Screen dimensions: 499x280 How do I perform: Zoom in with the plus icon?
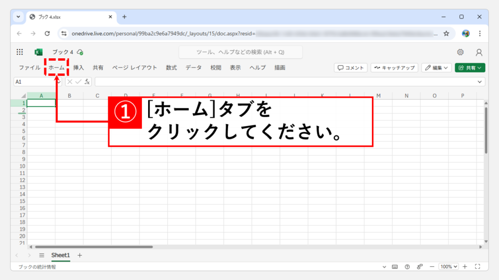[x=465, y=267]
